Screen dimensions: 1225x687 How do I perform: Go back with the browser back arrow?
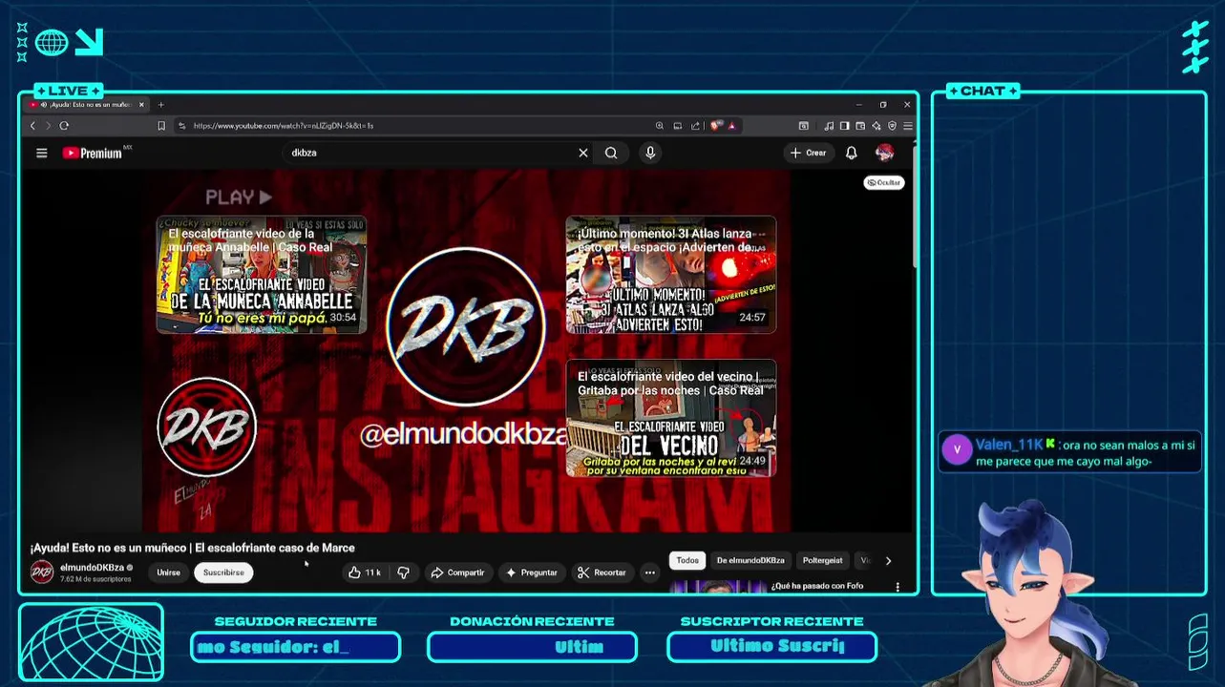pyautogui.click(x=32, y=126)
